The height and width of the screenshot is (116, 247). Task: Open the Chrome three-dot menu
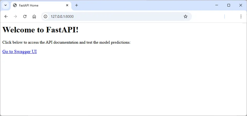pyautogui.click(x=241, y=16)
